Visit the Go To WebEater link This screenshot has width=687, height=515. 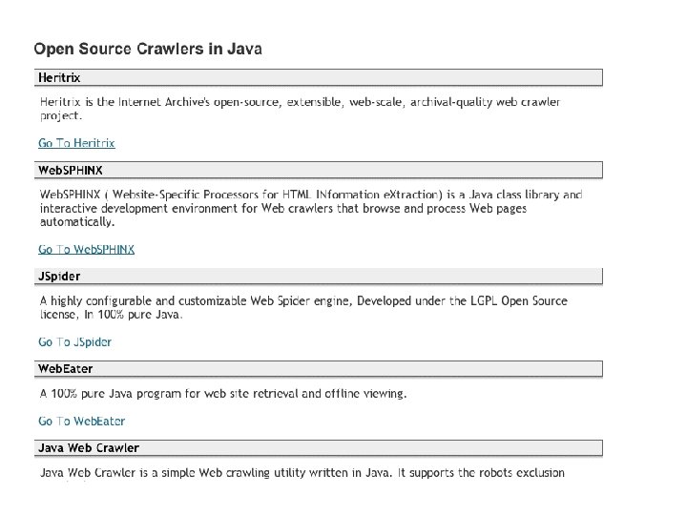pyautogui.click(x=82, y=421)
